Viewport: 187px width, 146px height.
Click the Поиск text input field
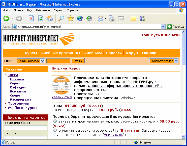click(x=58, y=61)
